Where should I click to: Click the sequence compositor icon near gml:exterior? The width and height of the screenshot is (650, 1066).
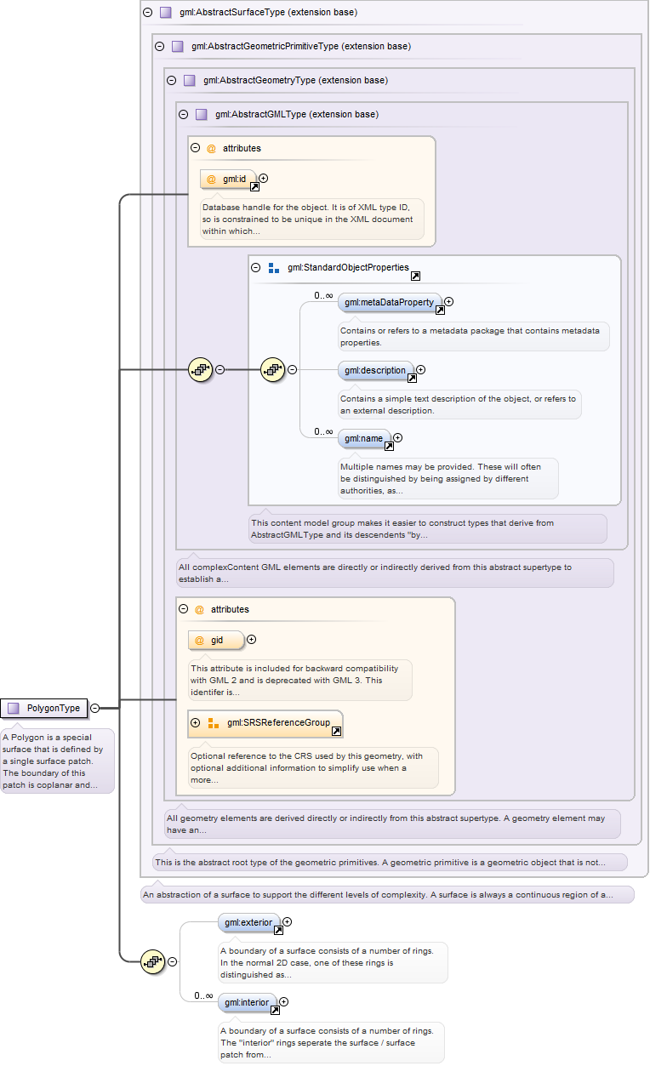coord(153,961)
